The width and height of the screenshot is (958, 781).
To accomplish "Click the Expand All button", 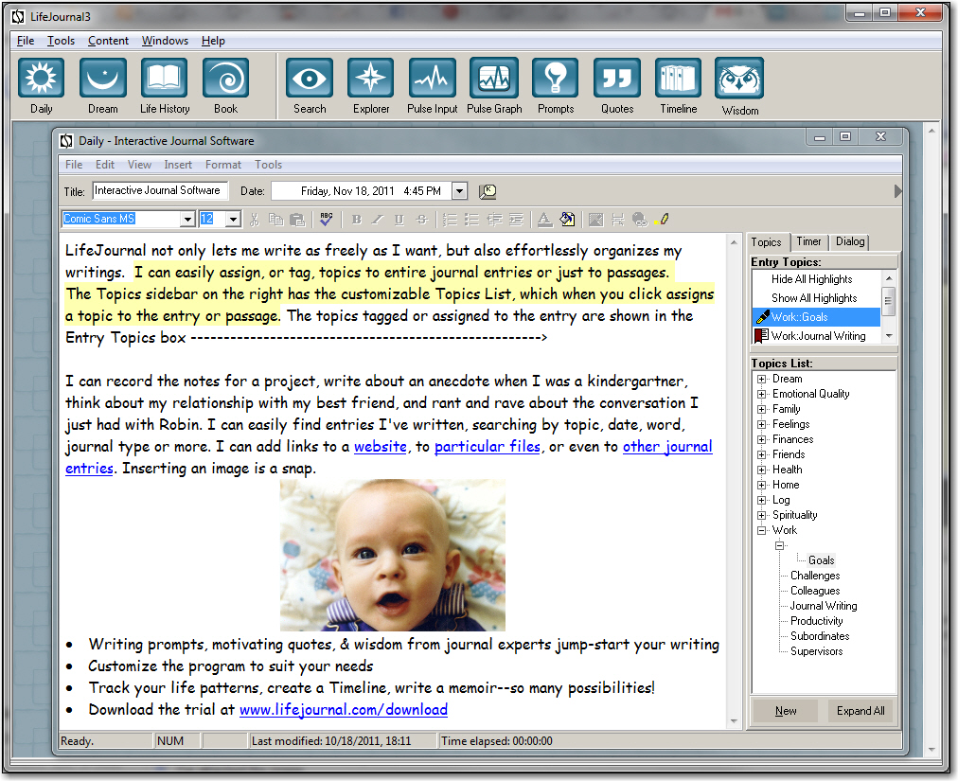I will pos(860,711).
